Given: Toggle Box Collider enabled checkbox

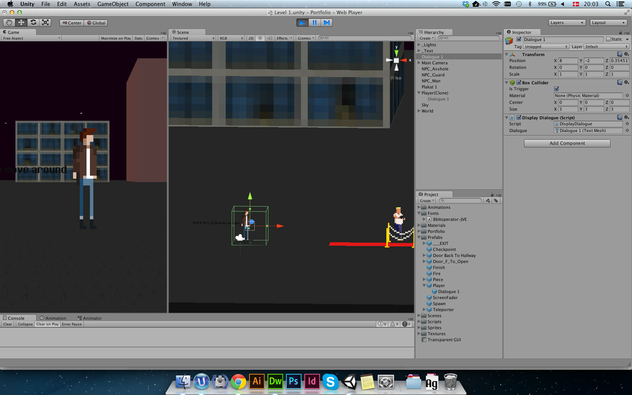Looking at the screenshot, I should 519,82.
